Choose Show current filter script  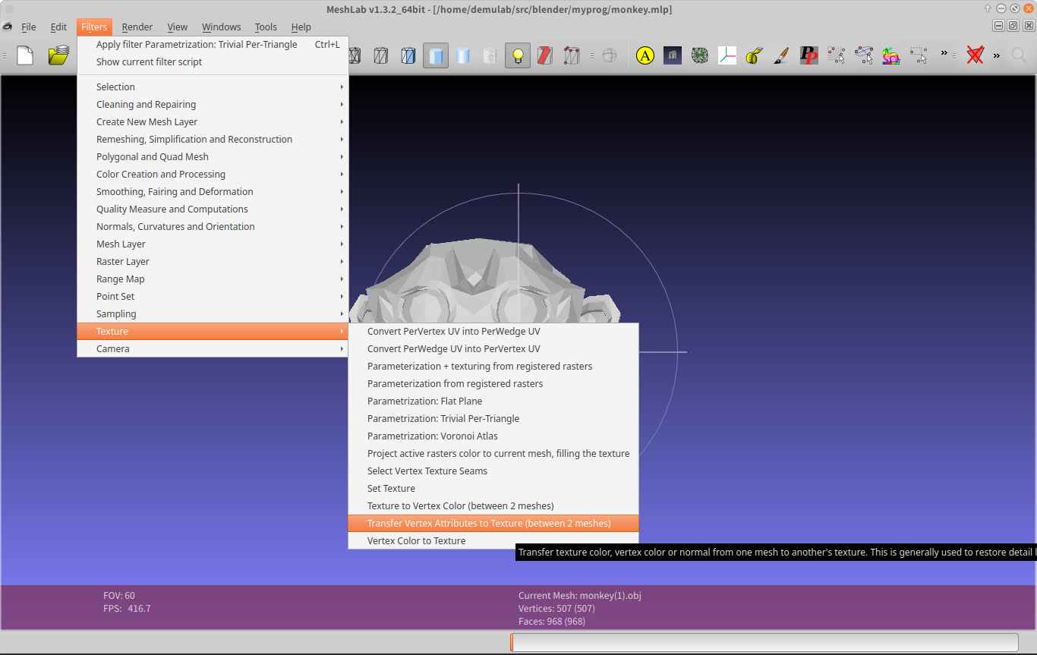click(x=213, y=61)
